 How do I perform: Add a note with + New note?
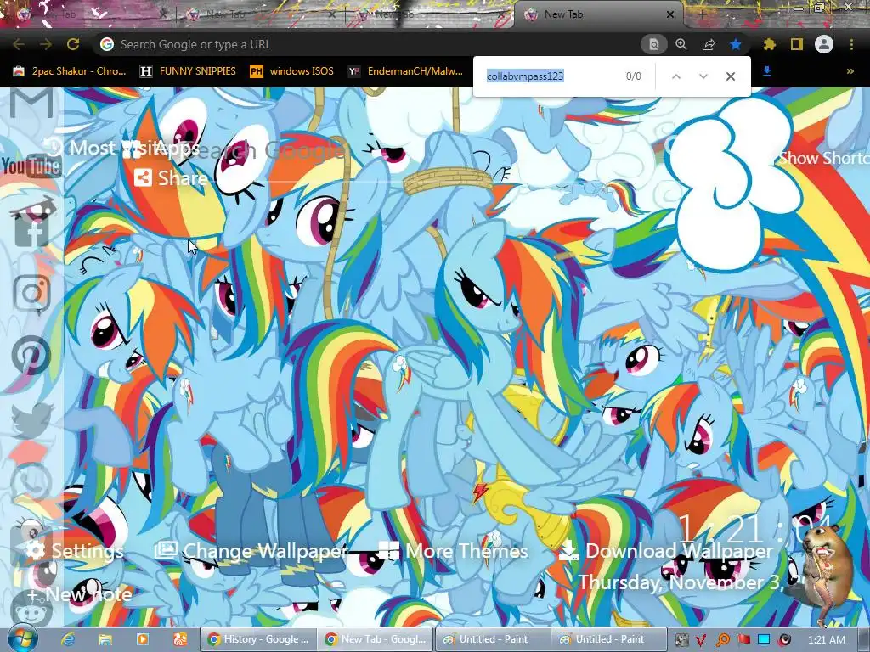click(79, 594)
